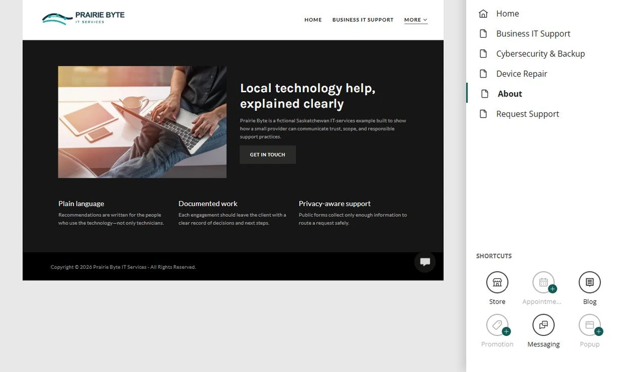Select the heading 'Local technology help, explained clearly'
This screenshot has height=372, width=637.
point(308,96)
